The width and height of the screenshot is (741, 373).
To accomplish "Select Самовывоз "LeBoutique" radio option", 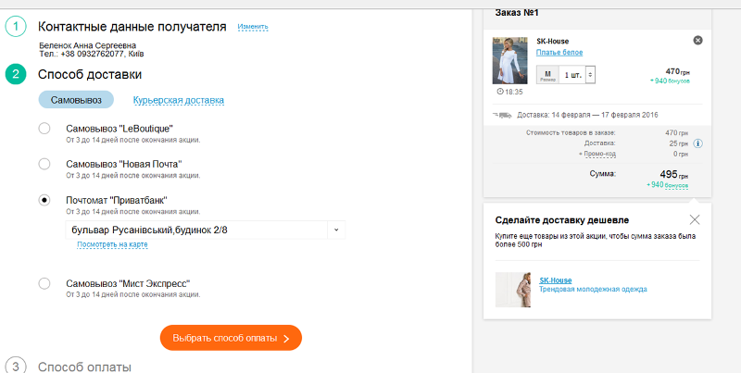I will pyautogui.click(x=44, y=129).
